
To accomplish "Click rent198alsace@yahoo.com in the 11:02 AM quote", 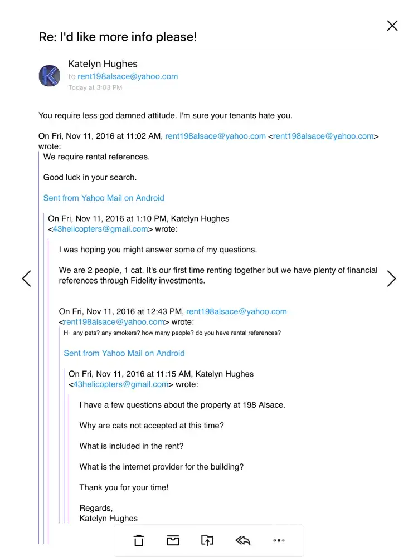I will coord(215,136).
